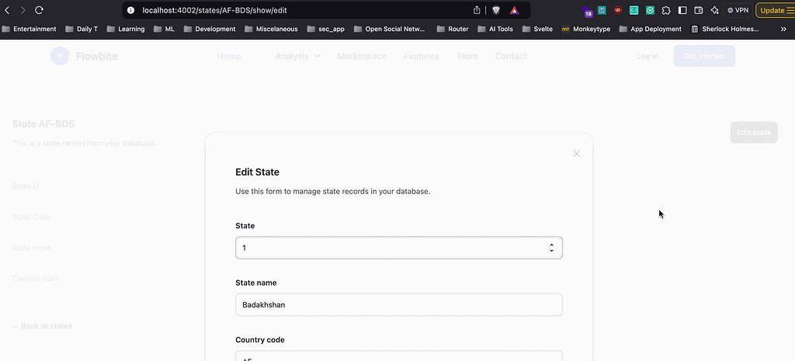Screen dimensions: 795x361
Task: Open the uBlock Origin extension
Action: coord(618,10)
